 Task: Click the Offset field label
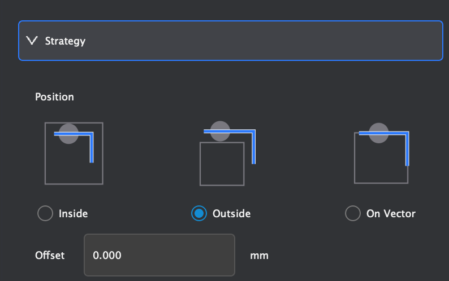coord(50,255)
